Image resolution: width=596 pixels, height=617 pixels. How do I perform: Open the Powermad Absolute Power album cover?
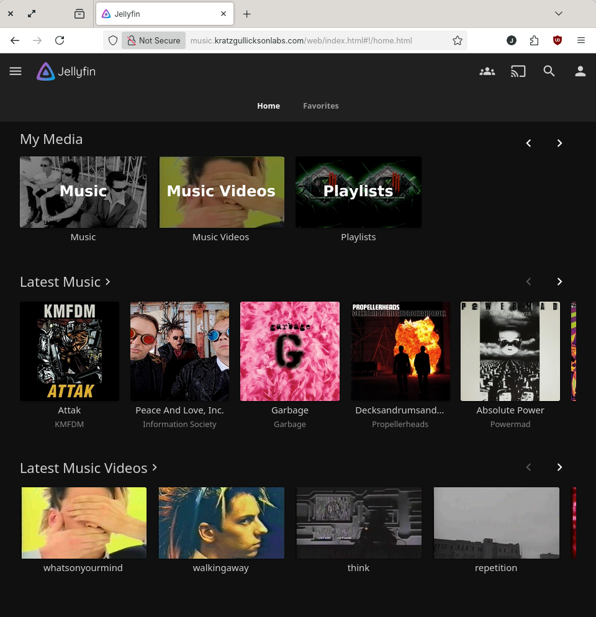[510, 351]
